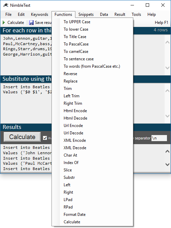Pick XML Decode function
171x228 pixels.
click(93, 148)
